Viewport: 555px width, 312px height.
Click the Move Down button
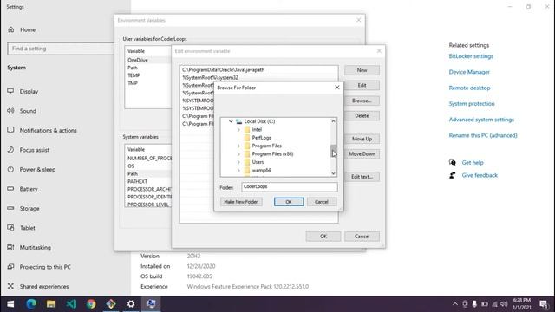coord(362,154)
